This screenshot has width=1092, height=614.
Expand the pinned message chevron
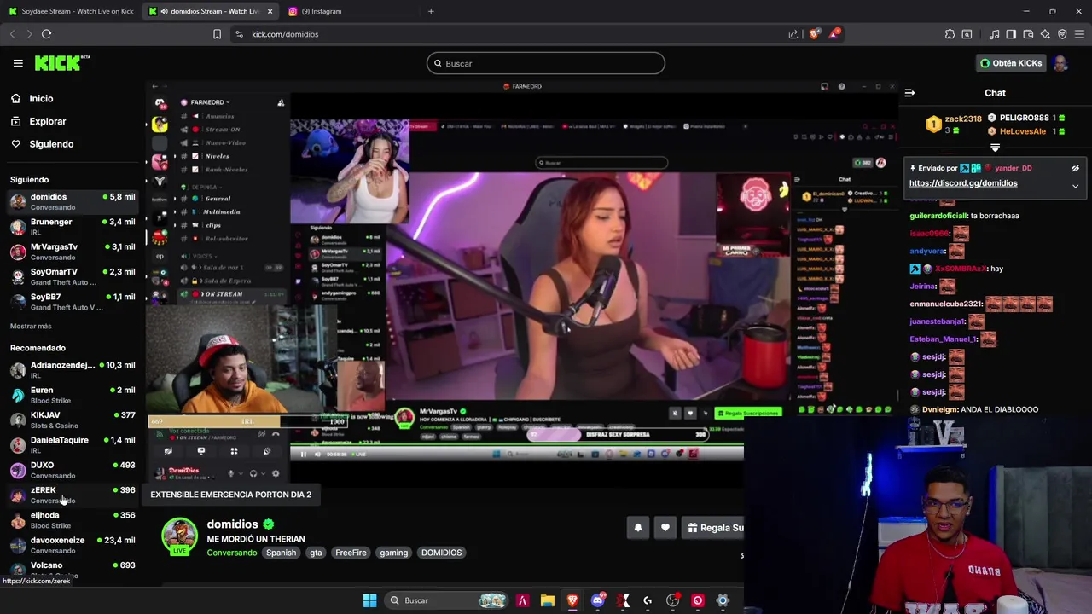coord(1075,185)
